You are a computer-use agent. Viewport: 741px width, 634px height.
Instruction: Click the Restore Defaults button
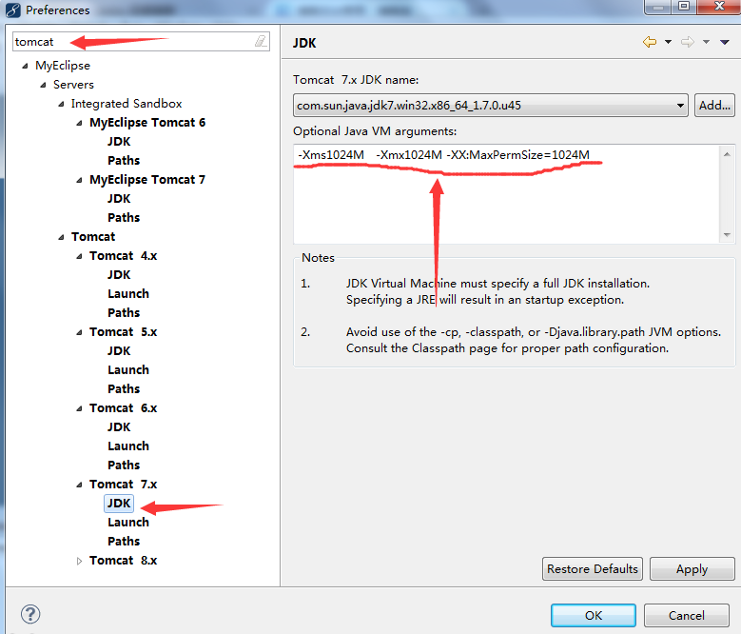pos(593,568)
